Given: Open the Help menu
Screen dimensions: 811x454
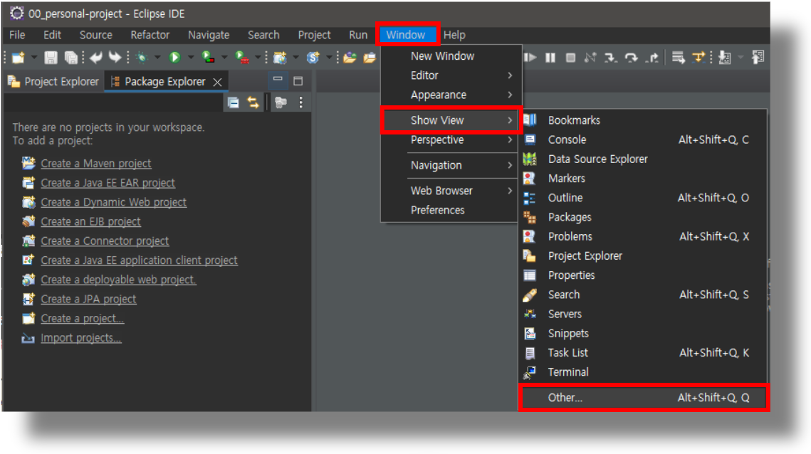Looking at the screenshot, I should (454, 35).
